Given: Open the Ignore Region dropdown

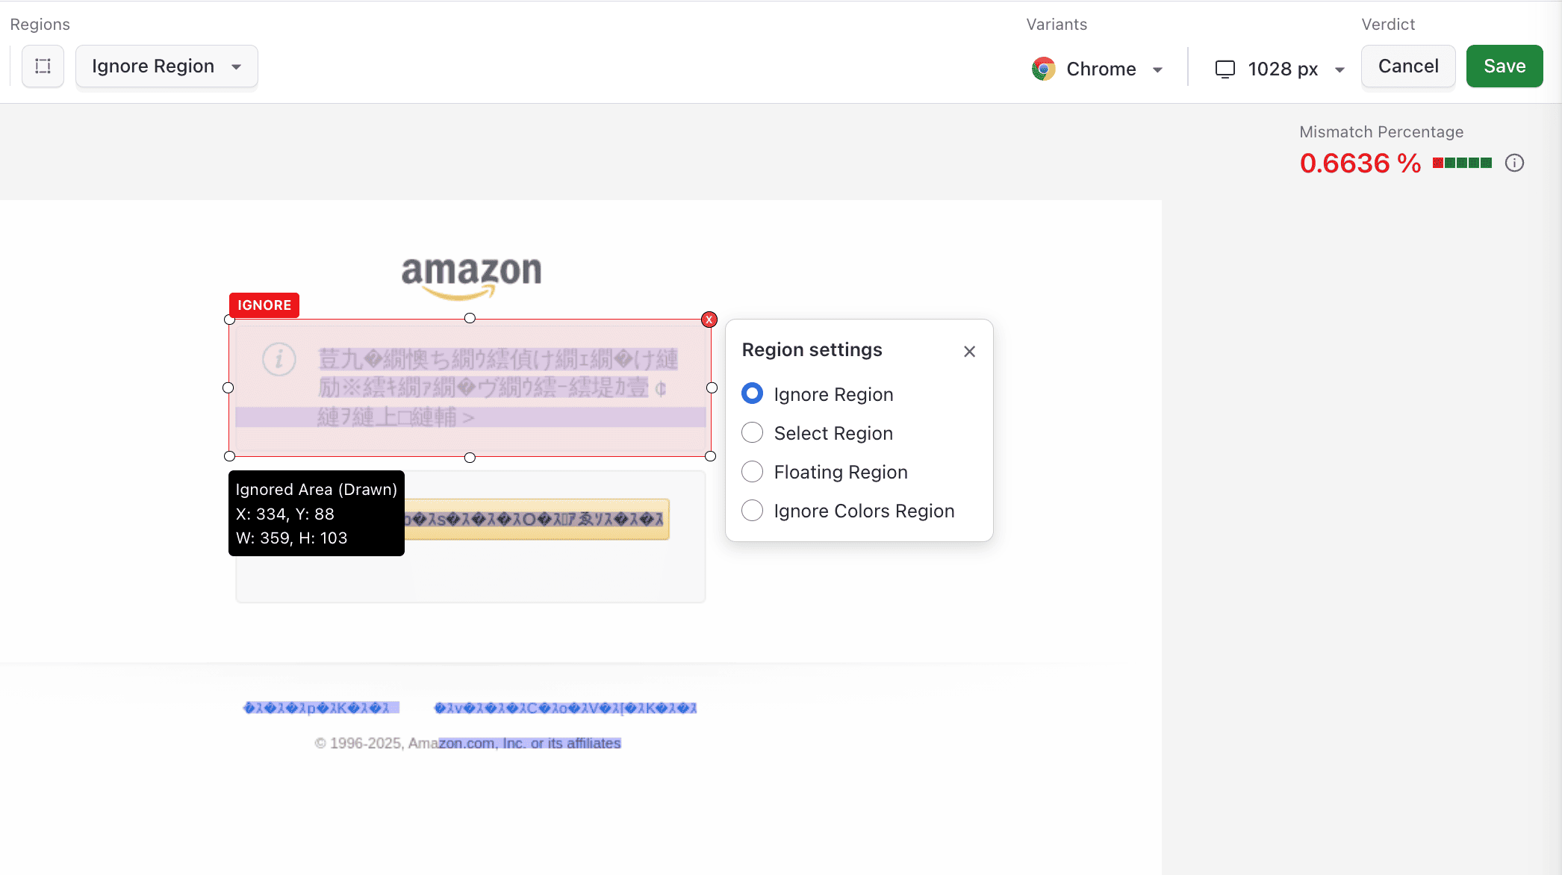Looking at the screenshot, I should [x=166, y=66].
